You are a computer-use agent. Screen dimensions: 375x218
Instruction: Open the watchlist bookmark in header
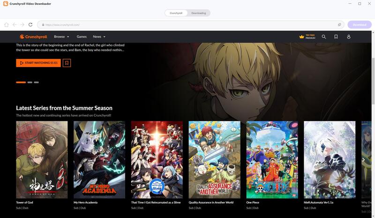click(336, 37)
